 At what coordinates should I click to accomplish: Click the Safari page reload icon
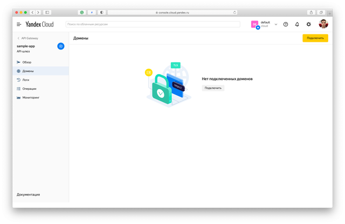point(235,12)
